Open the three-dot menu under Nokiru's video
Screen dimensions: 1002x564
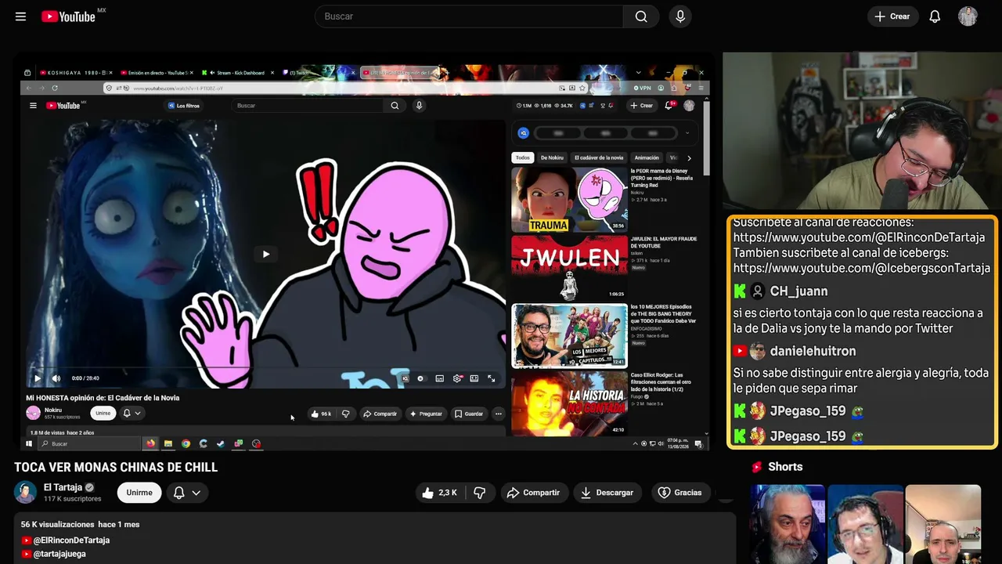[498, 414]
